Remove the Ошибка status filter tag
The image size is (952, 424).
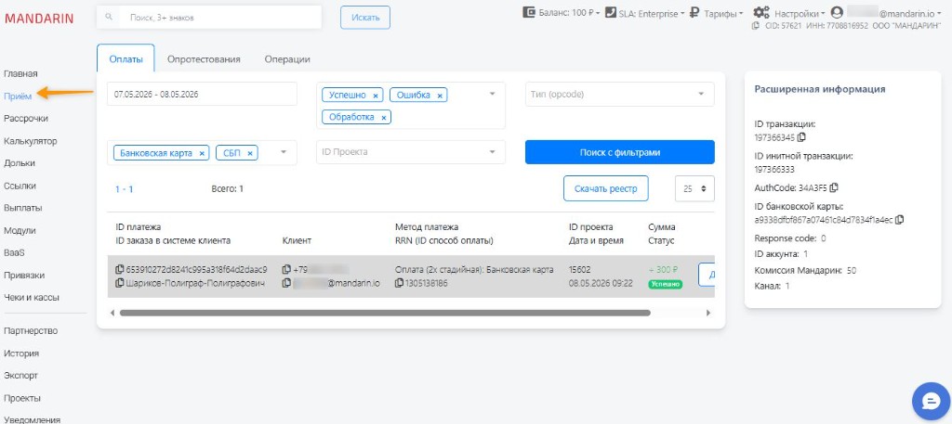[x=440, y=96]
